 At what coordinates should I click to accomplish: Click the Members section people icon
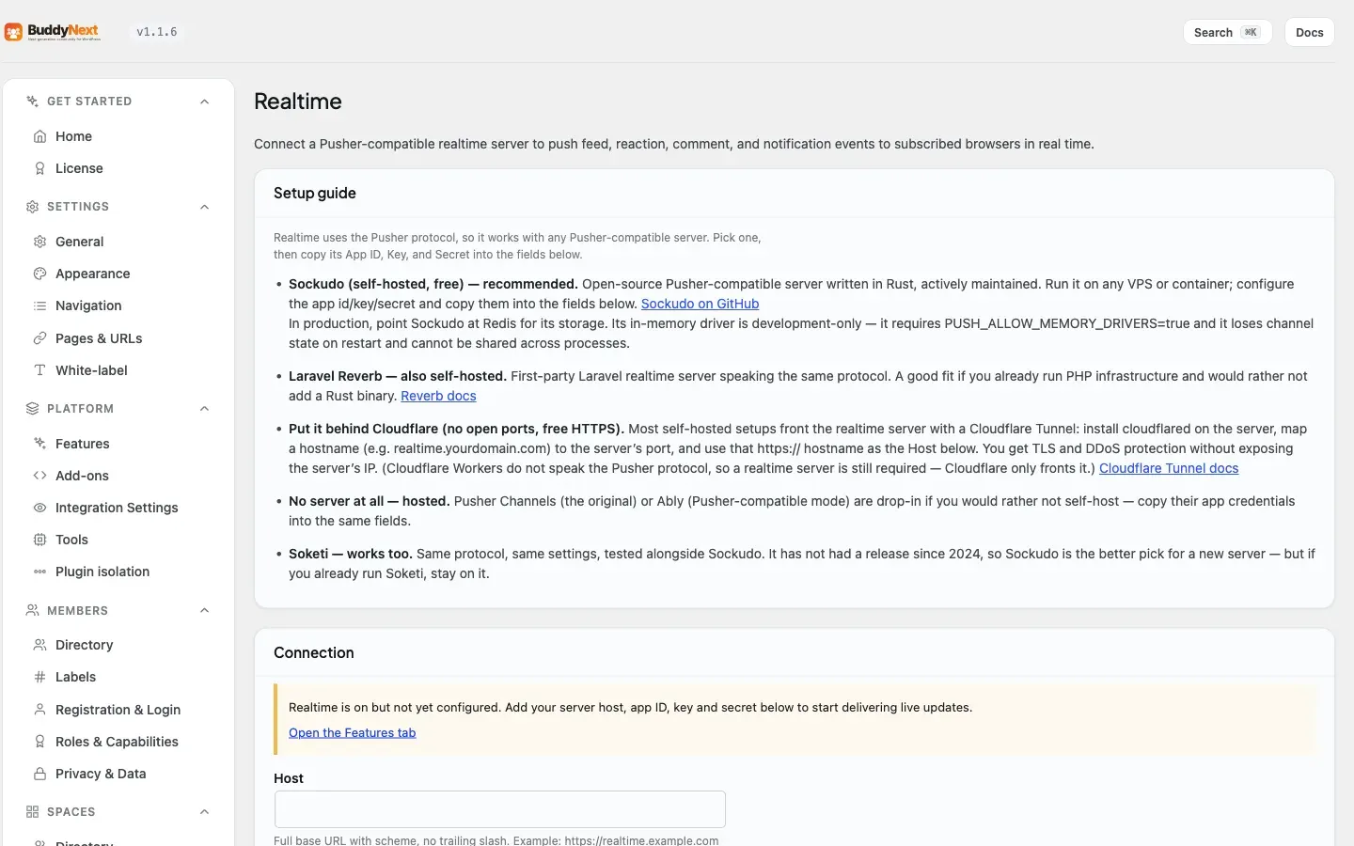[32, 611]
